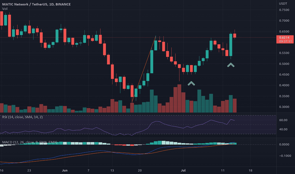The height and width of the screenshot is (174, 295).
Task: Click the 0.5000 price axis label
Action: (x=284, y=64)
